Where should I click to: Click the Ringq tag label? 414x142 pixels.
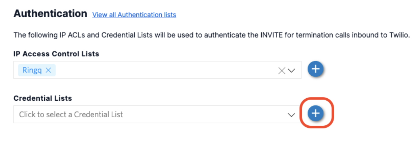coord(32,70)
